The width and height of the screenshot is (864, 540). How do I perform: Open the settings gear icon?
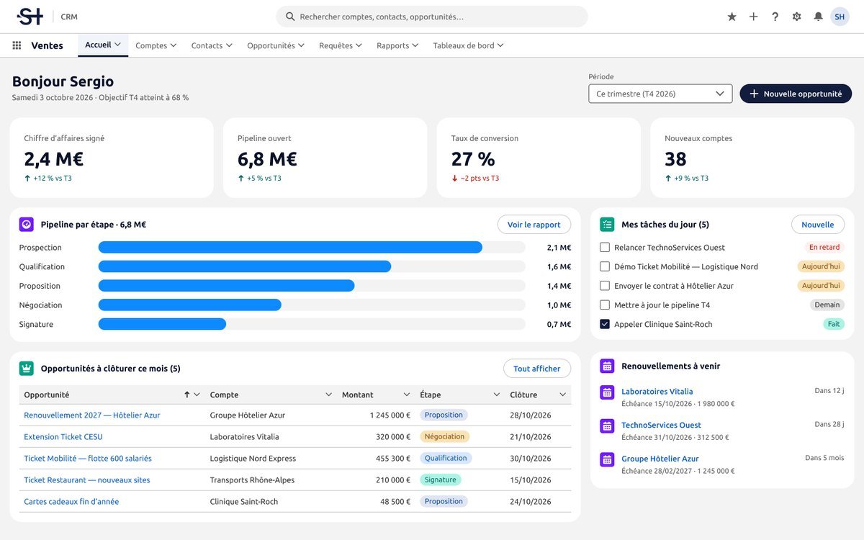click(x=796, y=17)
